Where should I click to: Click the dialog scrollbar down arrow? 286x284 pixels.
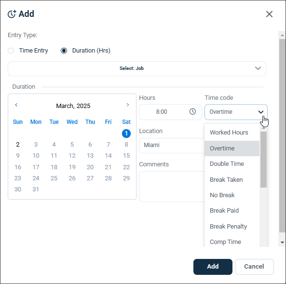click(282, 243)
